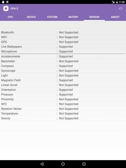Open recent apps with square button
Image resolution: width=126 pixels, height=168 pixels.
tap(84, 164)
